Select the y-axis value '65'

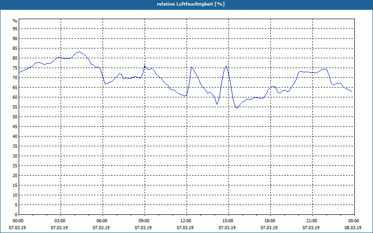[x=15, y=88]
